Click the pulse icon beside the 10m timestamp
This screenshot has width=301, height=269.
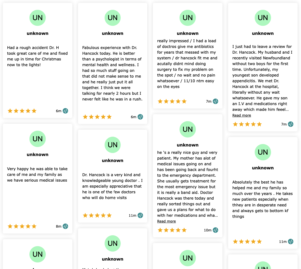pyautogui.click(x=215, y=230)
